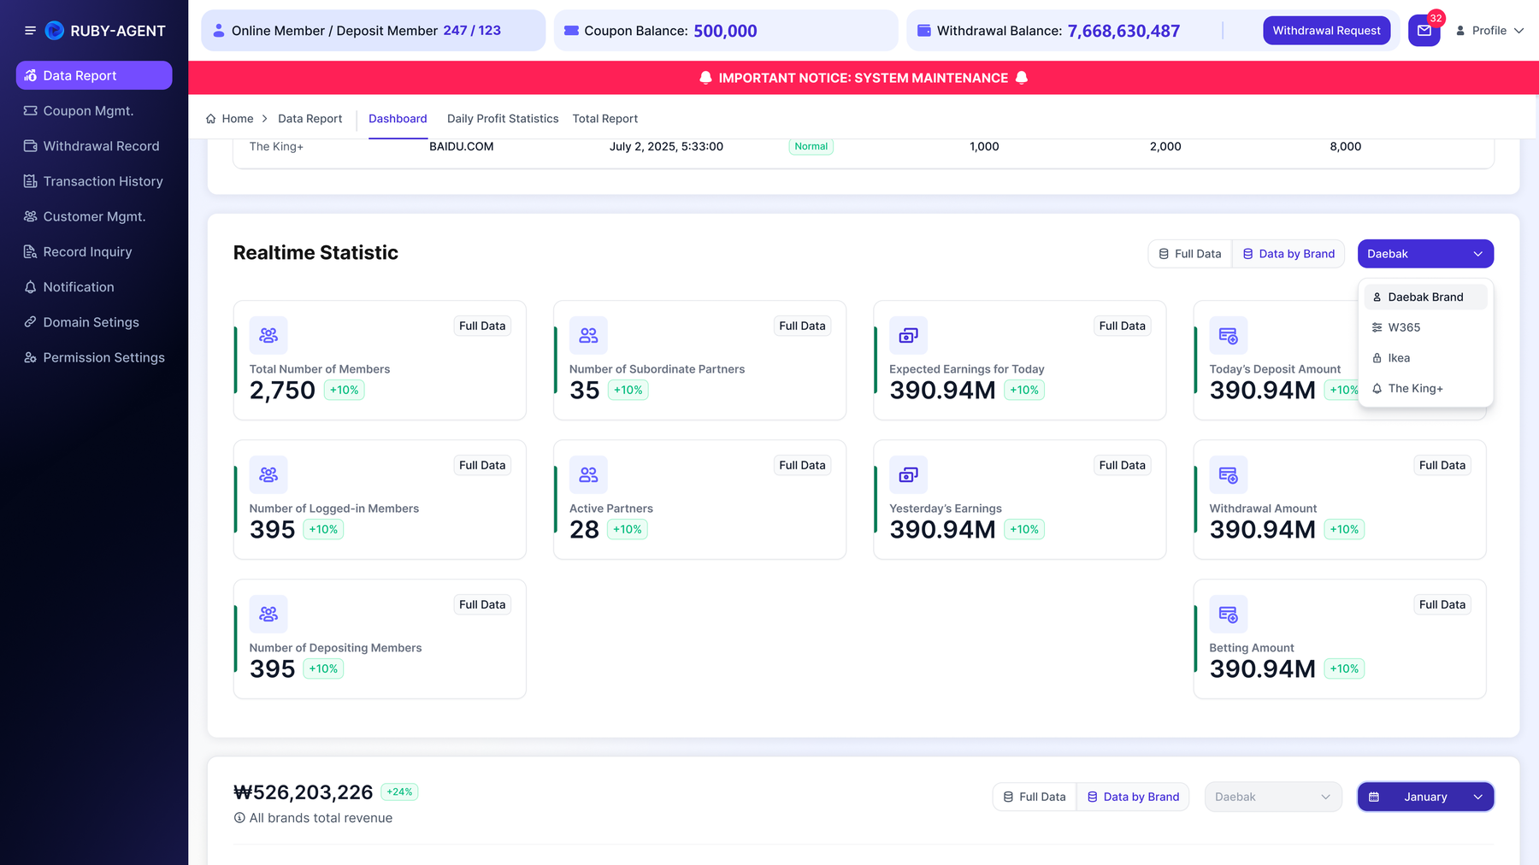Click the Total Number of Members icon
Viewport: 1539px width, 865px height.
click(x=268, y=335)
